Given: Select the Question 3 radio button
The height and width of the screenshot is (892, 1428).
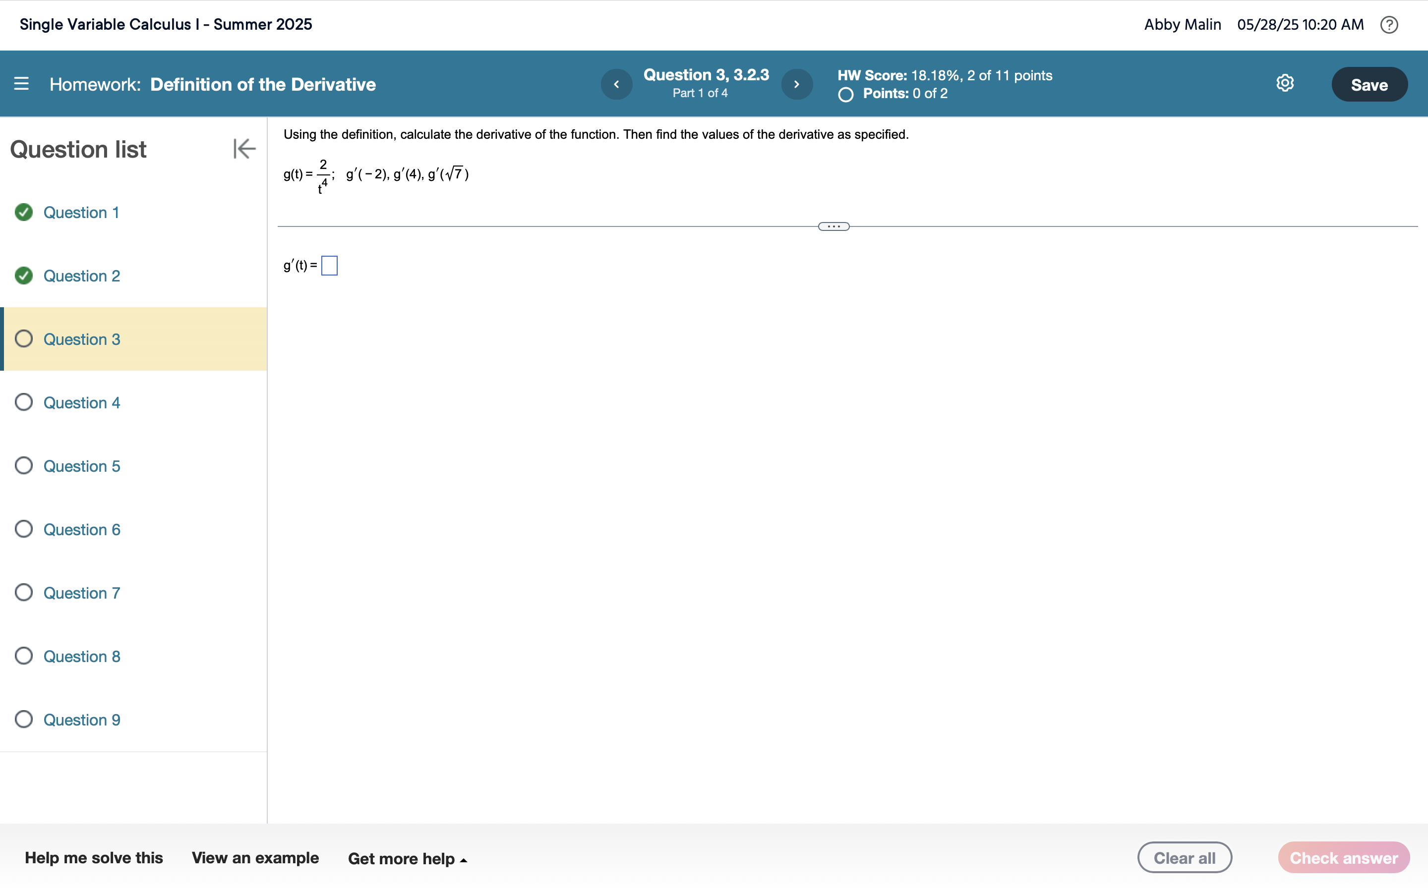Looking at the screenshot, I should tap(24, 338).
